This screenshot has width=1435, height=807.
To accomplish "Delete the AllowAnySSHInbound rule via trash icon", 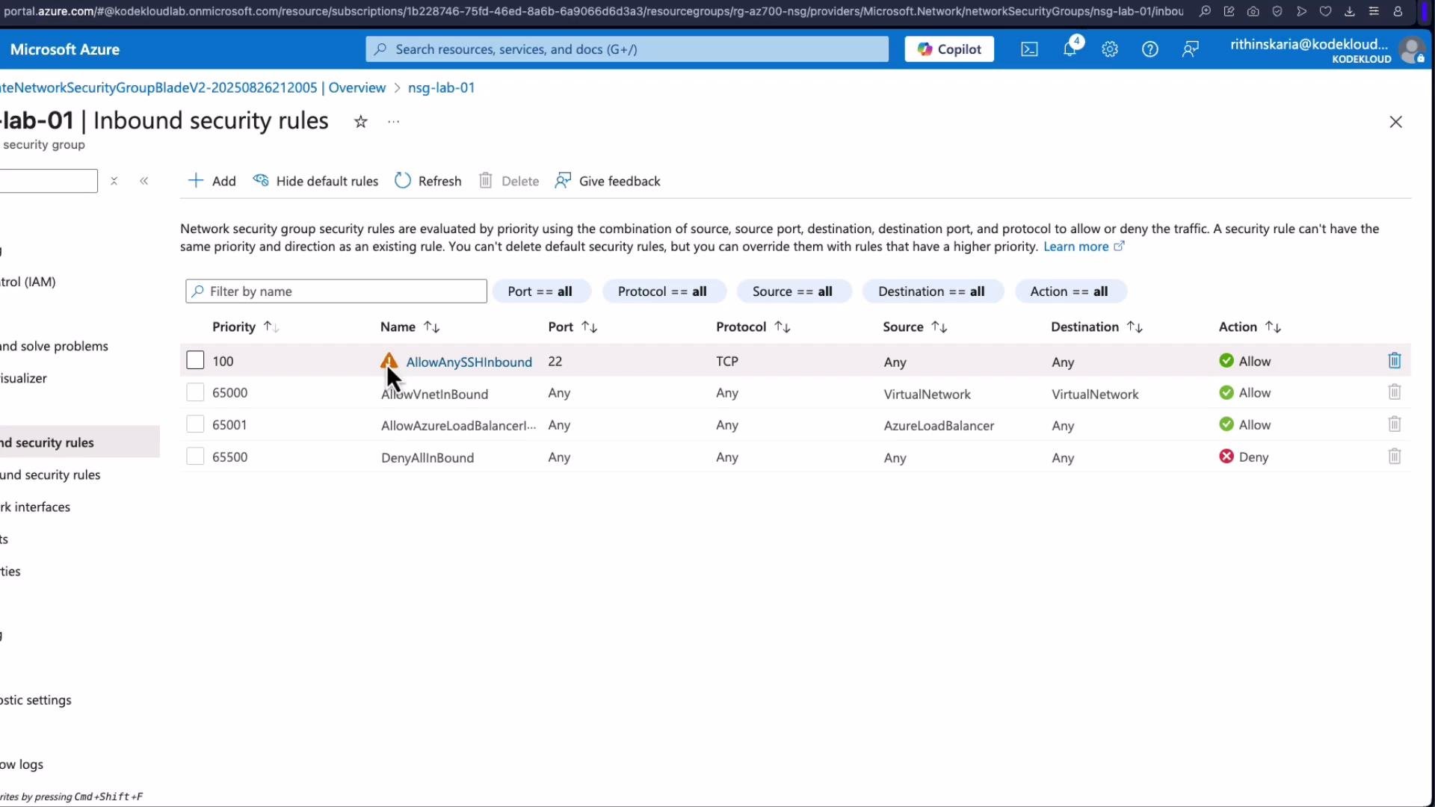I will click(x=1395, y=361).
